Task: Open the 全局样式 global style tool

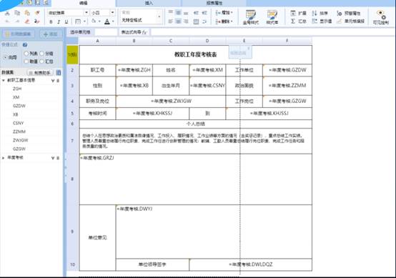Action: point(250,17)
